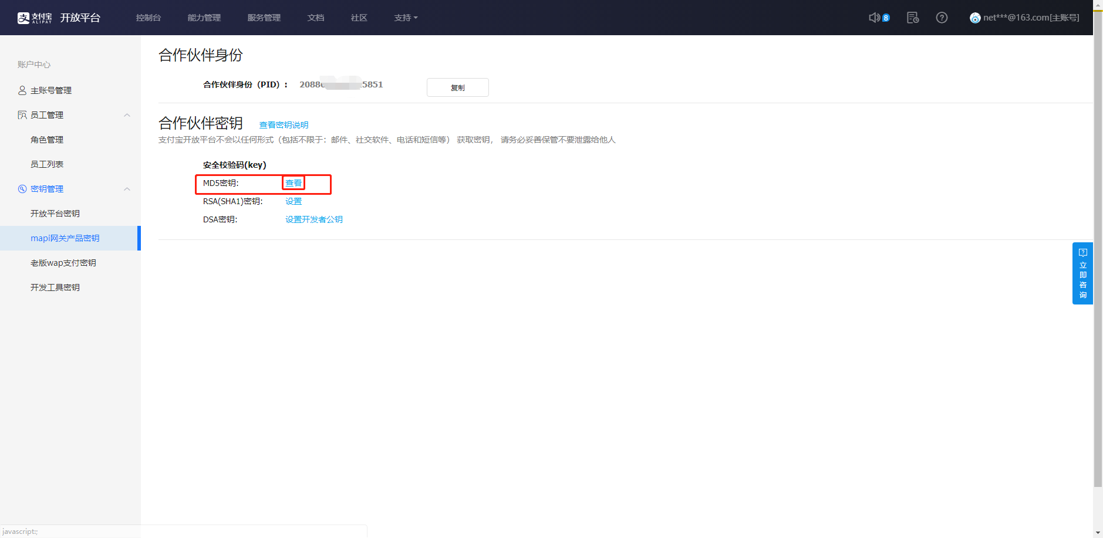Image resolution: width=1103 pixels, height=538 pixels.
Task: Click the scrollbar down arrow
Action: (1098, 533)
